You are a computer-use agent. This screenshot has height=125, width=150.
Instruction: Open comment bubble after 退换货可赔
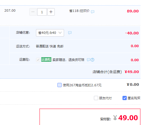click(88, 60)
